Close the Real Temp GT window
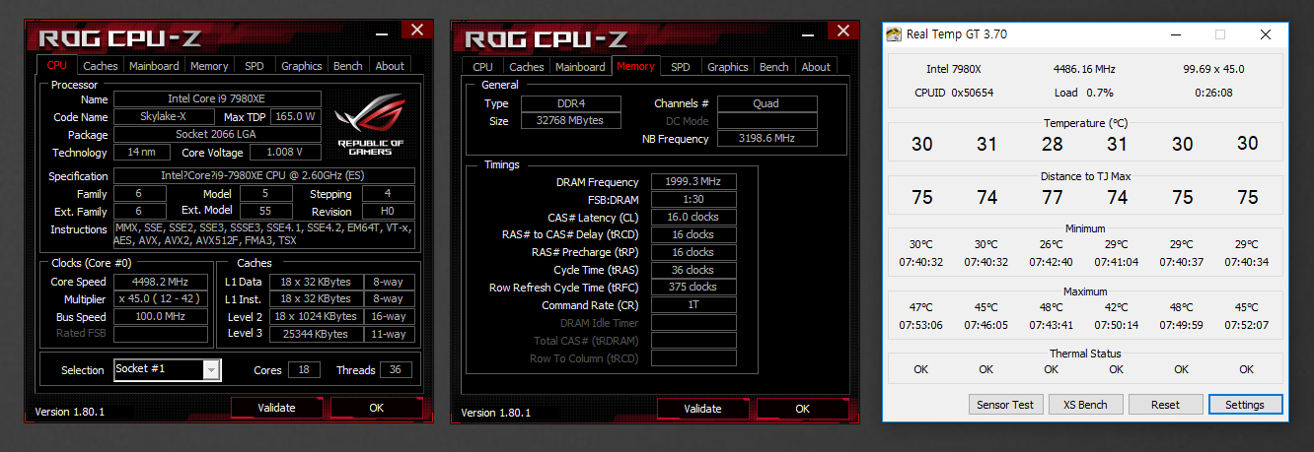This screenshot has width=1314, height=452. pyautogui.click(x=1266, y=34)
